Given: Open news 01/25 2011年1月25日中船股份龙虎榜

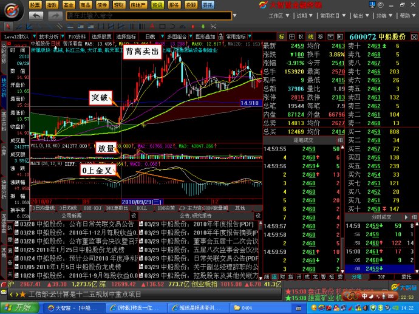Looking at the screenshot, I should (x=68, y=250).
